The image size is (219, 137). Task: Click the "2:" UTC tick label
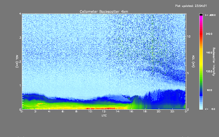point(36,112)
